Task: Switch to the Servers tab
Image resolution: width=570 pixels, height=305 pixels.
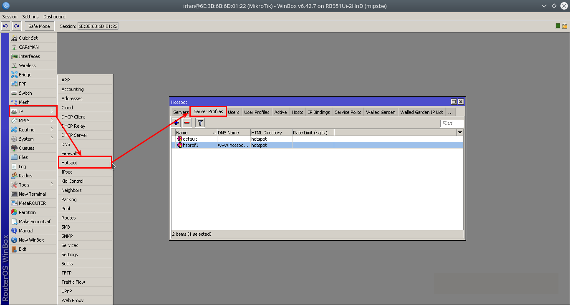Action: pyautogui.click(x=181, y=112)
